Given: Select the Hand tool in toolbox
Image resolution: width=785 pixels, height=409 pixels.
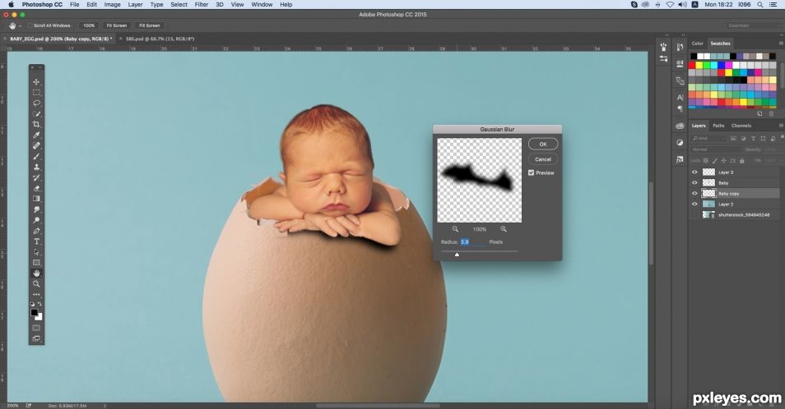Looking at the screenshot, I should 36,273.
